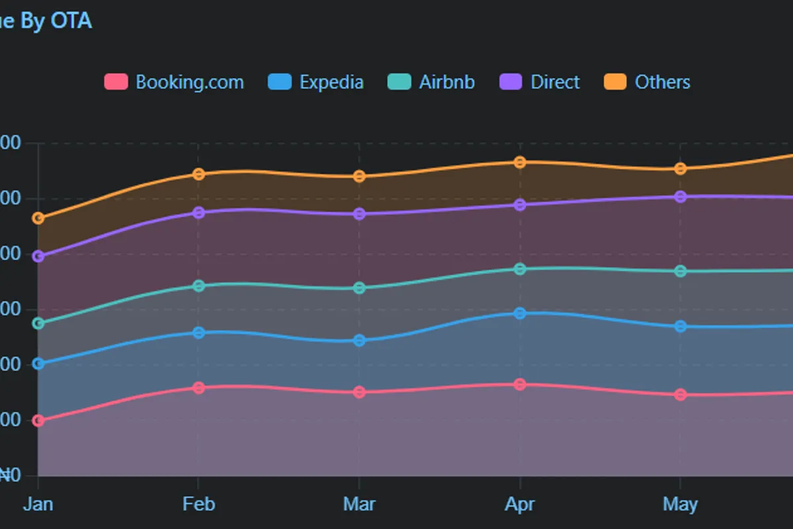Select the Expedia data point for Feb

point(199,333)
